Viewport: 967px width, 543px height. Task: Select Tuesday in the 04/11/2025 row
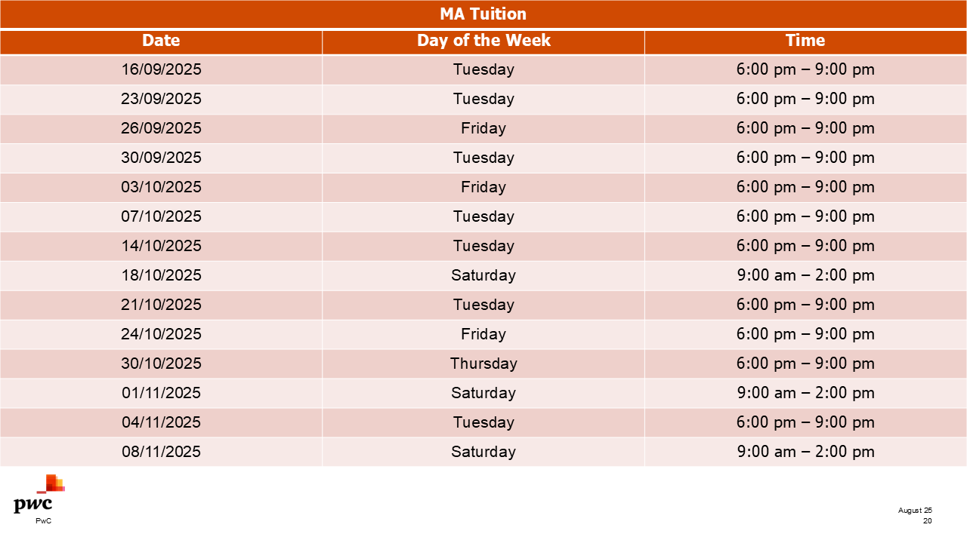click(483, 422)
